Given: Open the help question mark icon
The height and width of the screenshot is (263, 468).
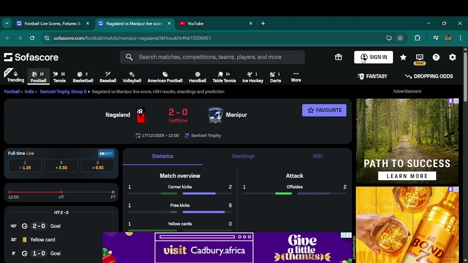Looking at the screenshot, I should coord(436,57).
